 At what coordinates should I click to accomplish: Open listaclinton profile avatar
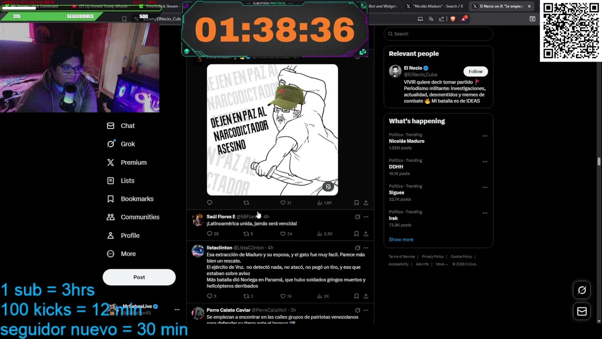click(198, 250)
